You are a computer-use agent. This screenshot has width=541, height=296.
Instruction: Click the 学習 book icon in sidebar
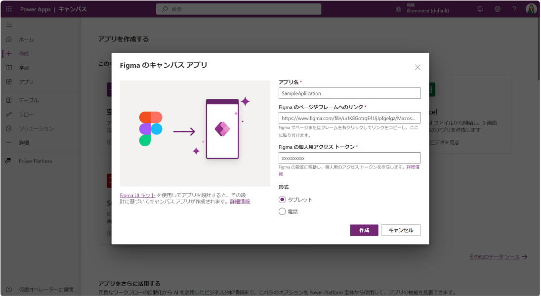(x=9, y=68)
